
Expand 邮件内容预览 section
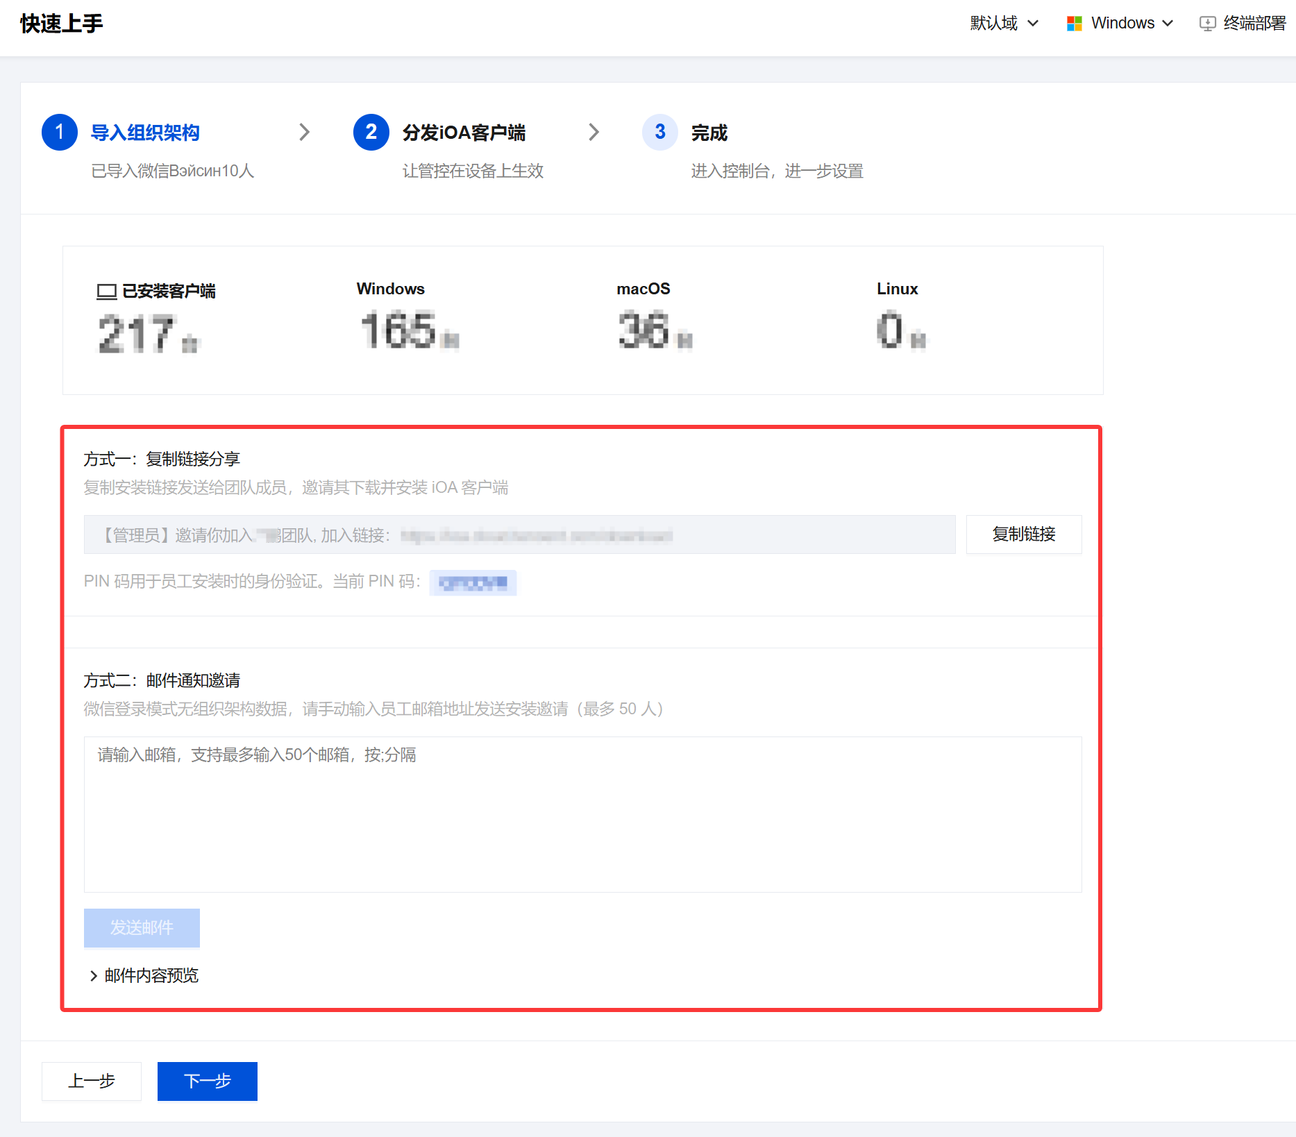click(x=144, y=976)
